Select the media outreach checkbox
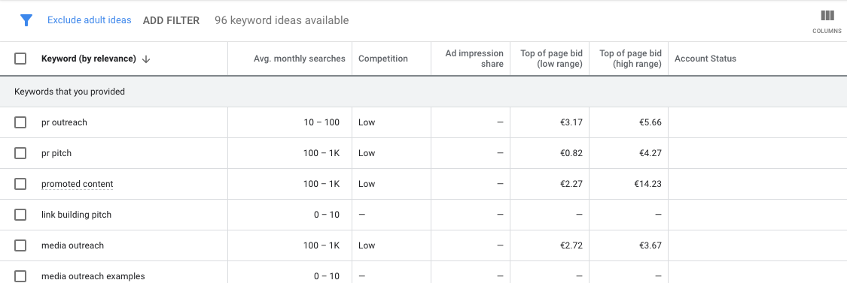Image resolution: width=847 pixels, height=283 pixels. click(x=20, y=245)
